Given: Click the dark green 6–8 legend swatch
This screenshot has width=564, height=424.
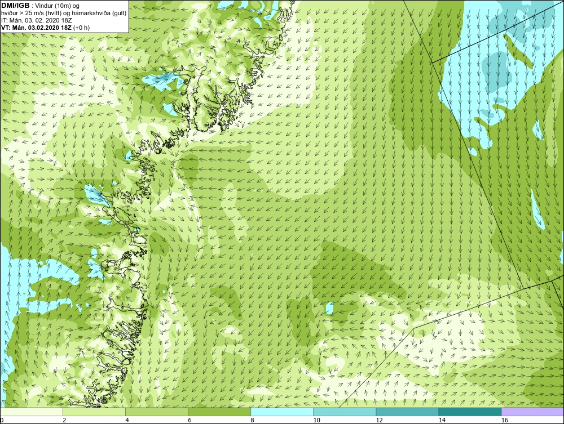Looking at the screenshot, I should coord(219,412).
